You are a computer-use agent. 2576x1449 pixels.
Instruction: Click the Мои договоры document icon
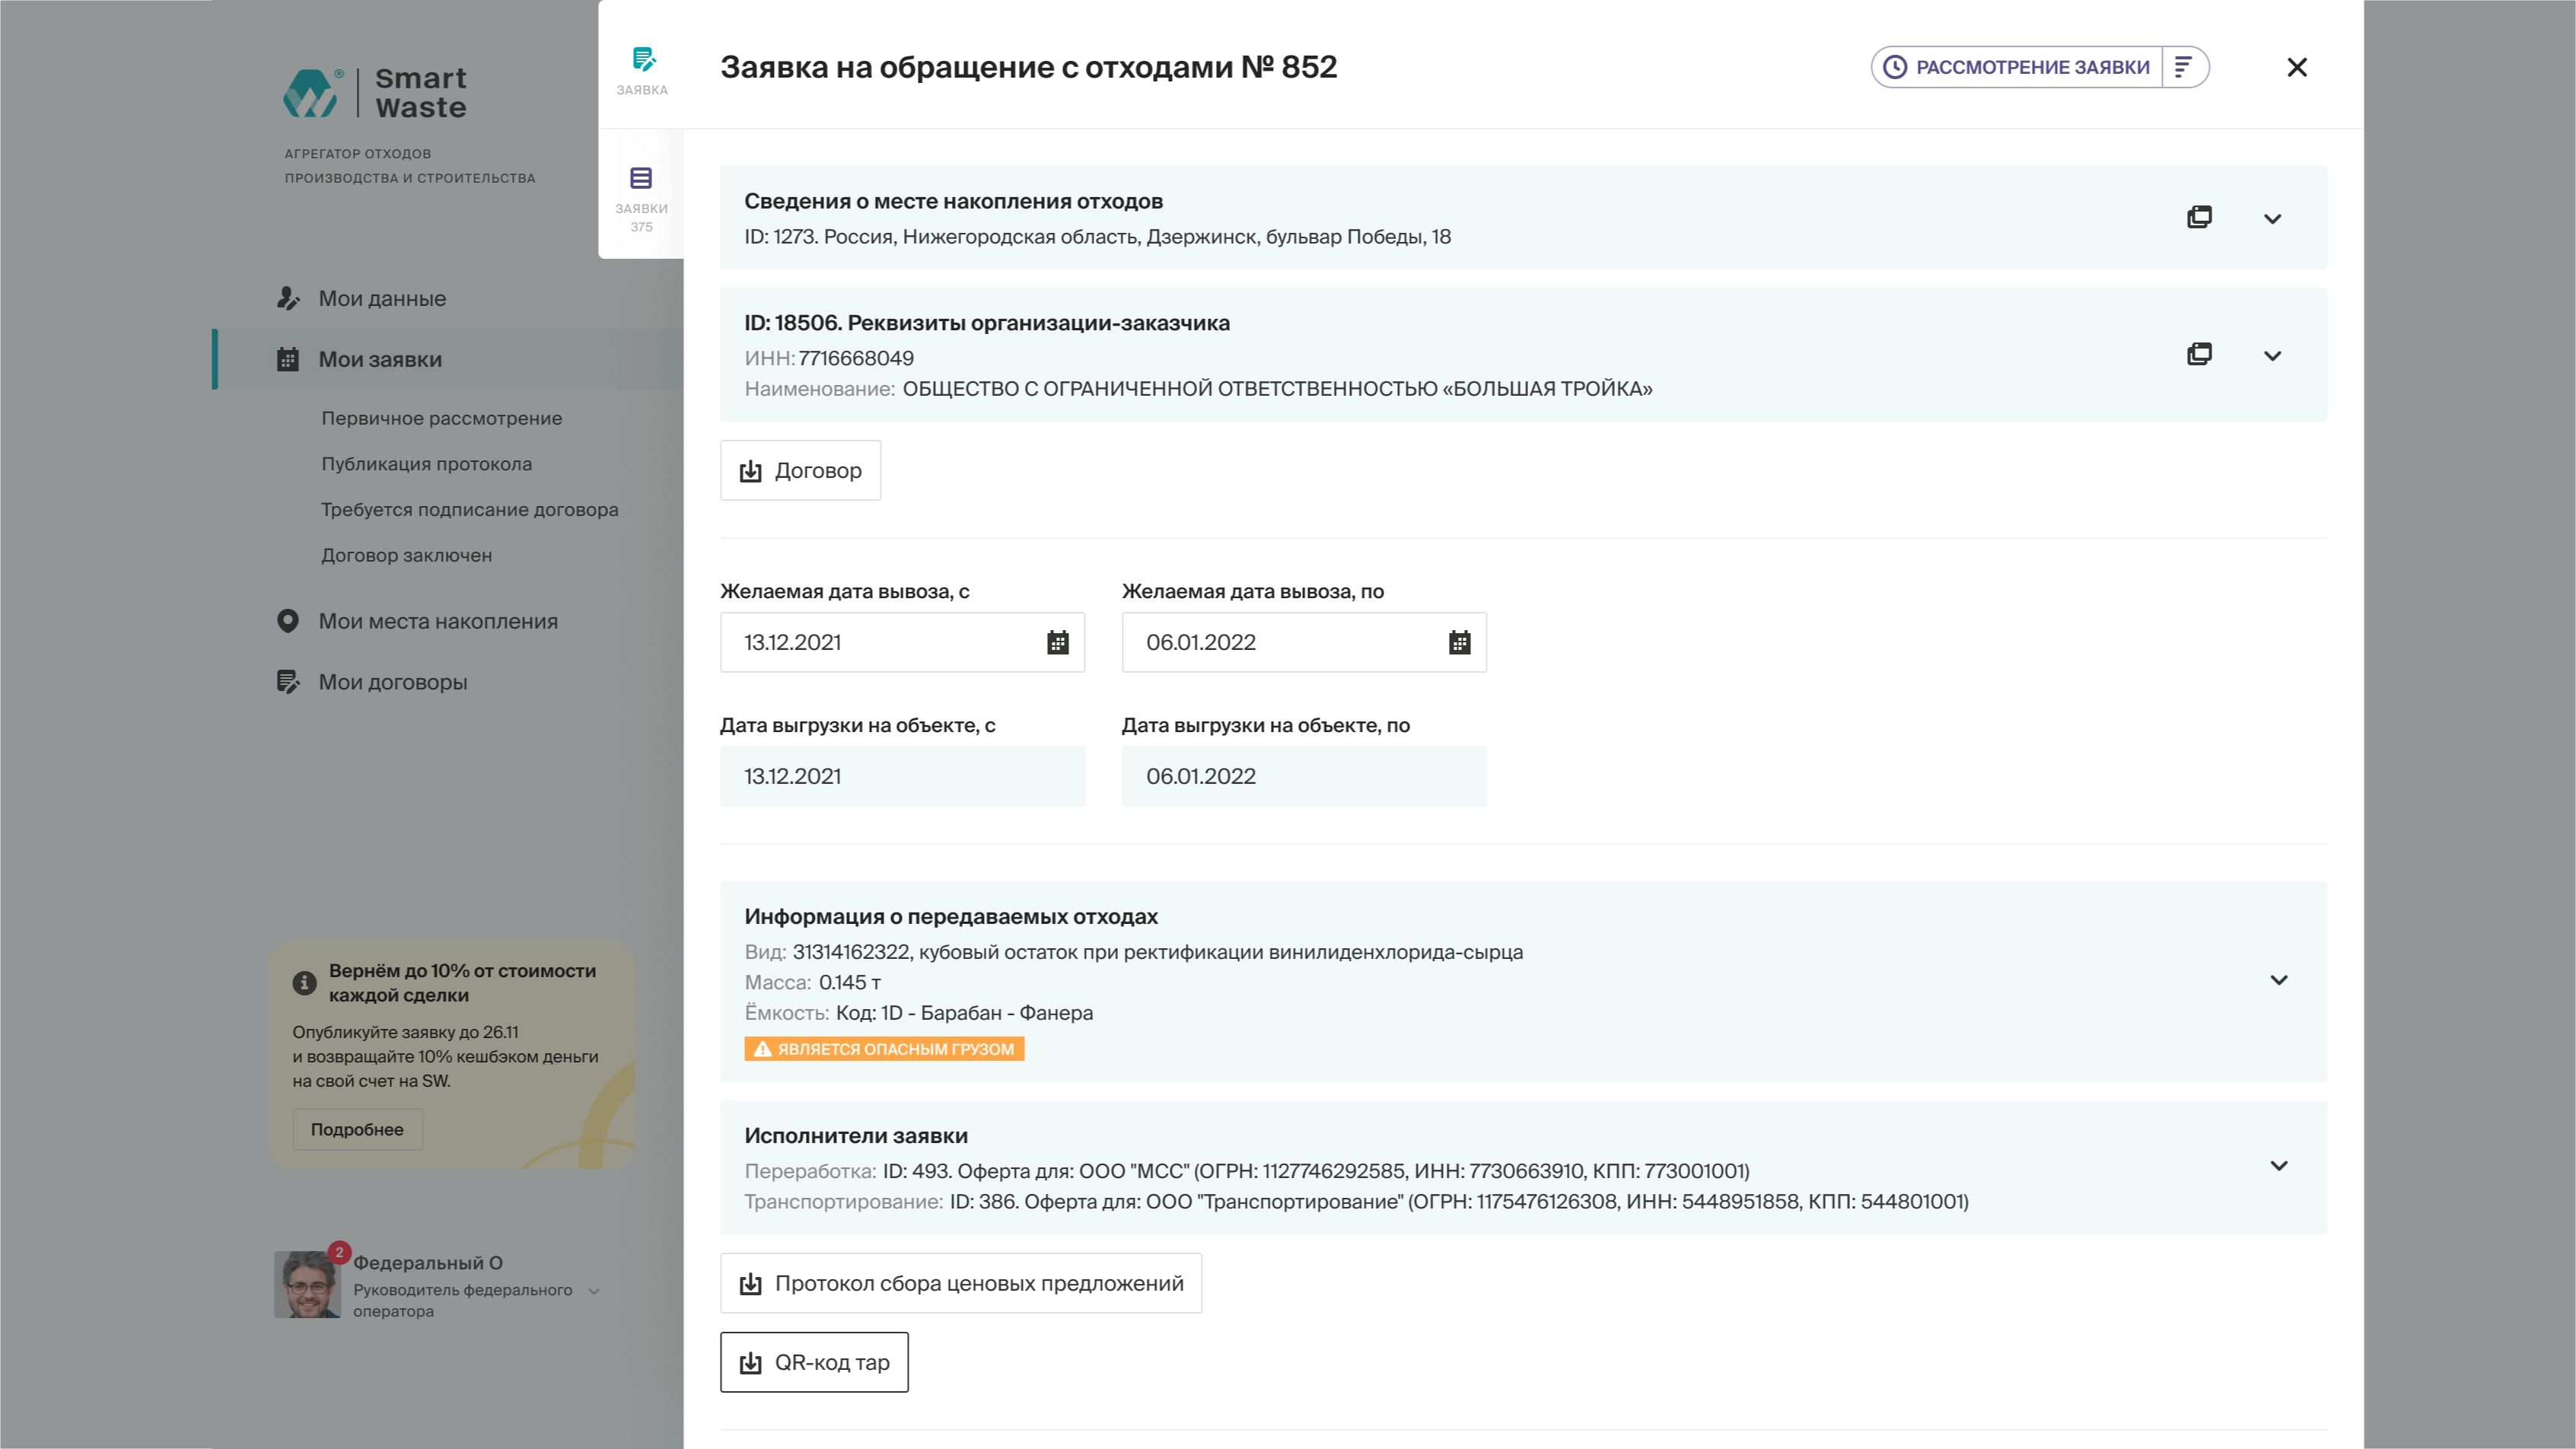coord(288,682)
